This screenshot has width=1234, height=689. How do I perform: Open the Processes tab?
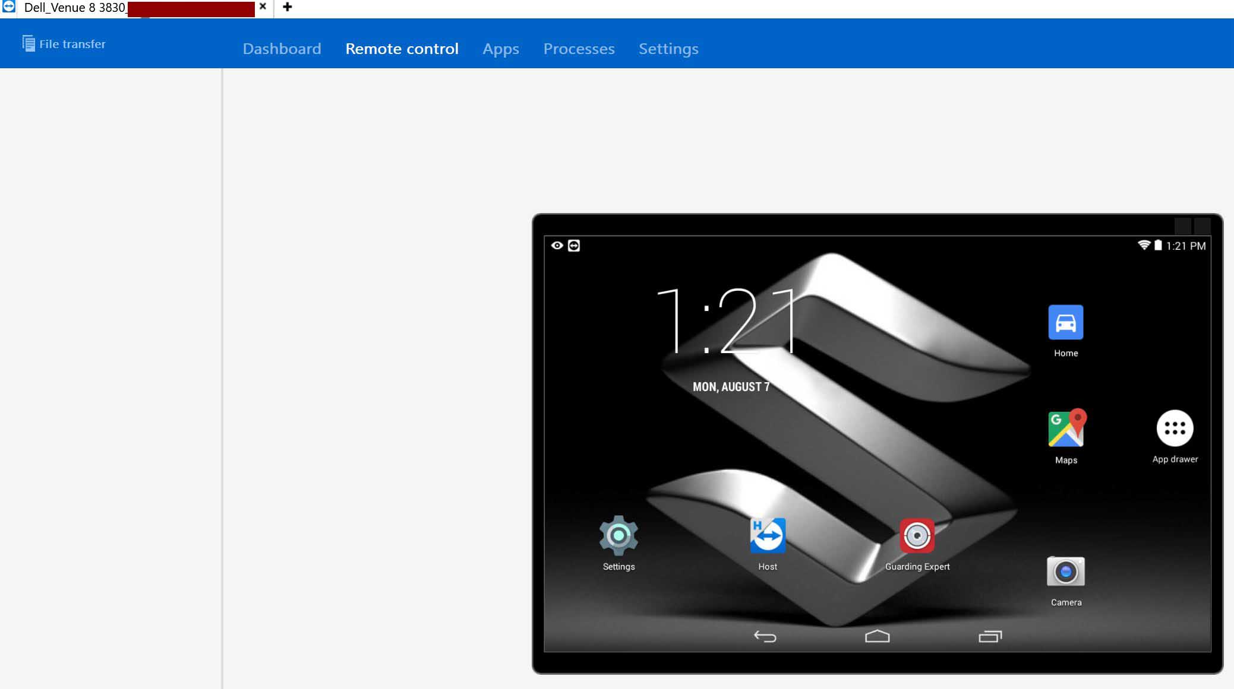click(579, 49)
